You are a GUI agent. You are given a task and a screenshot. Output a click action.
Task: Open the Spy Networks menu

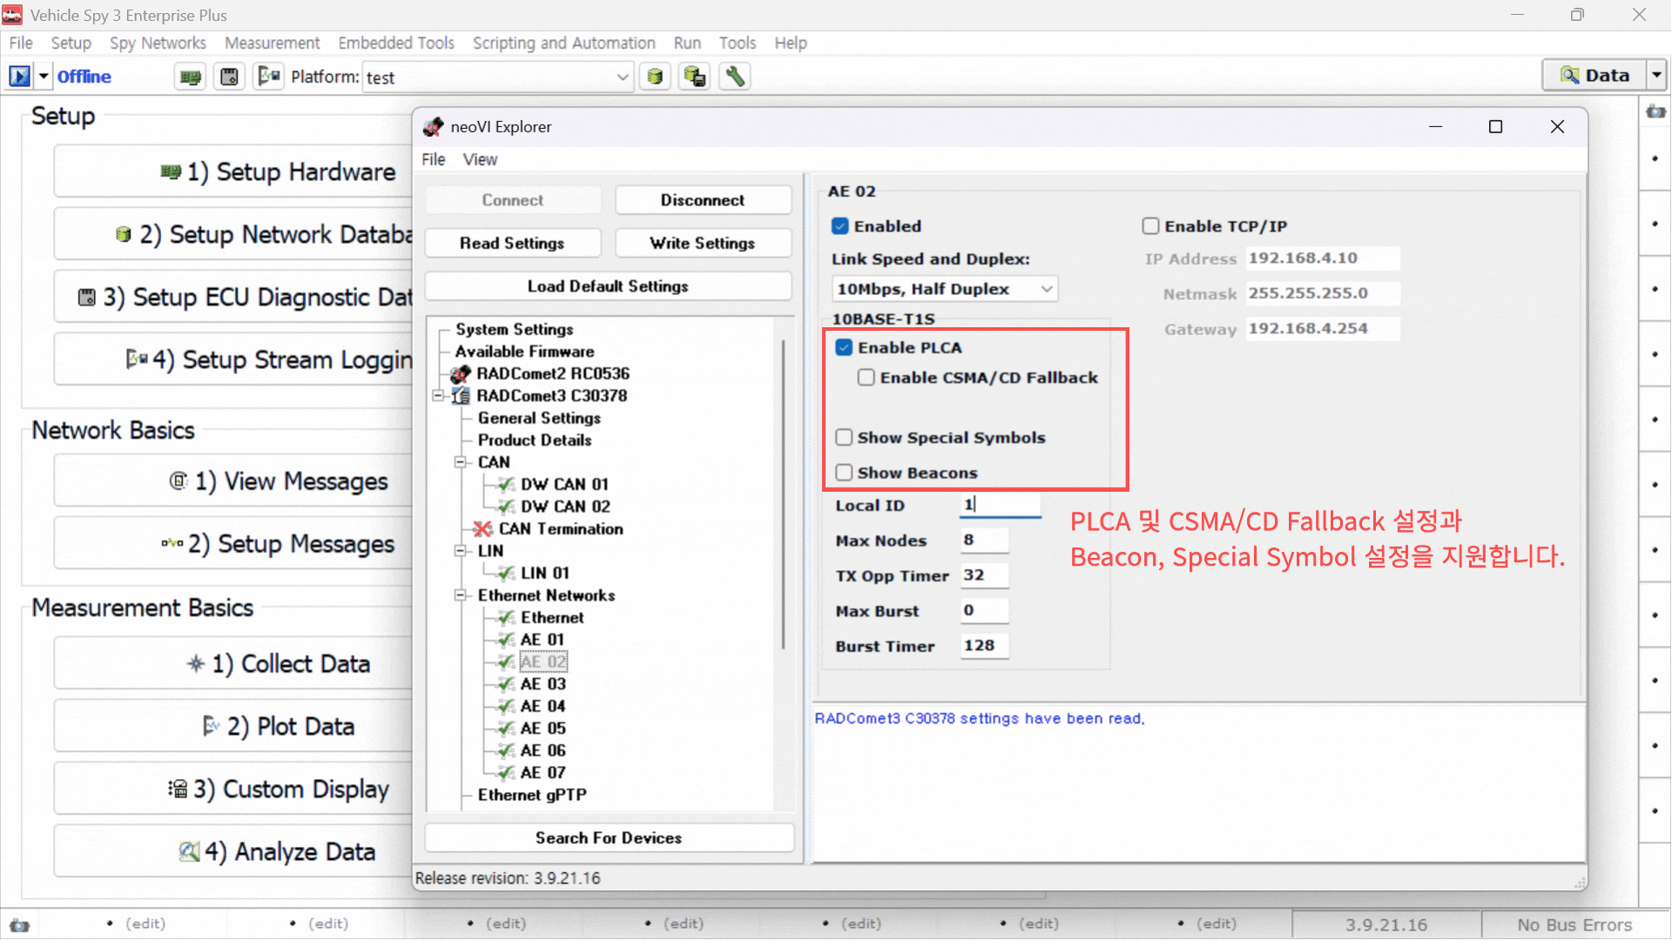click(x=158, y=43)
